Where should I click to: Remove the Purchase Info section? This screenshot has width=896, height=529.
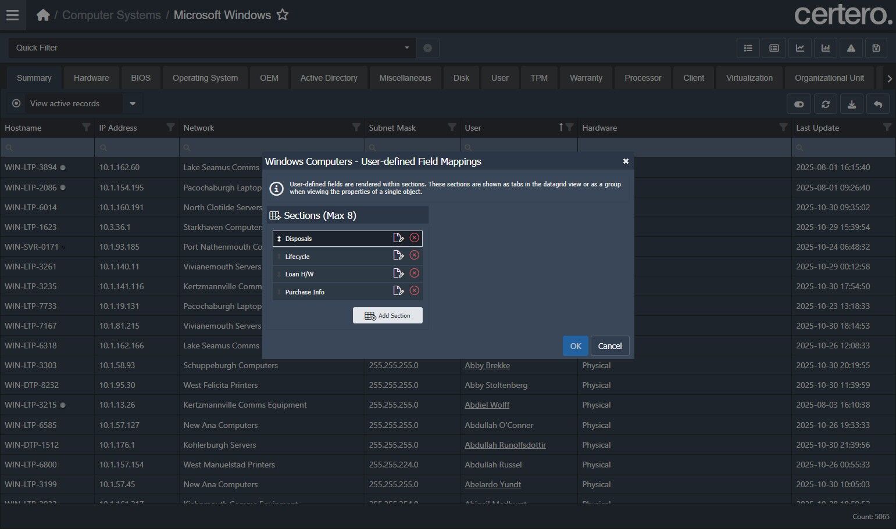point(414,291)
